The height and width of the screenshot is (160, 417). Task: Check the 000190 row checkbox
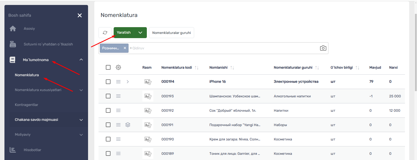[x=108, y=139]
